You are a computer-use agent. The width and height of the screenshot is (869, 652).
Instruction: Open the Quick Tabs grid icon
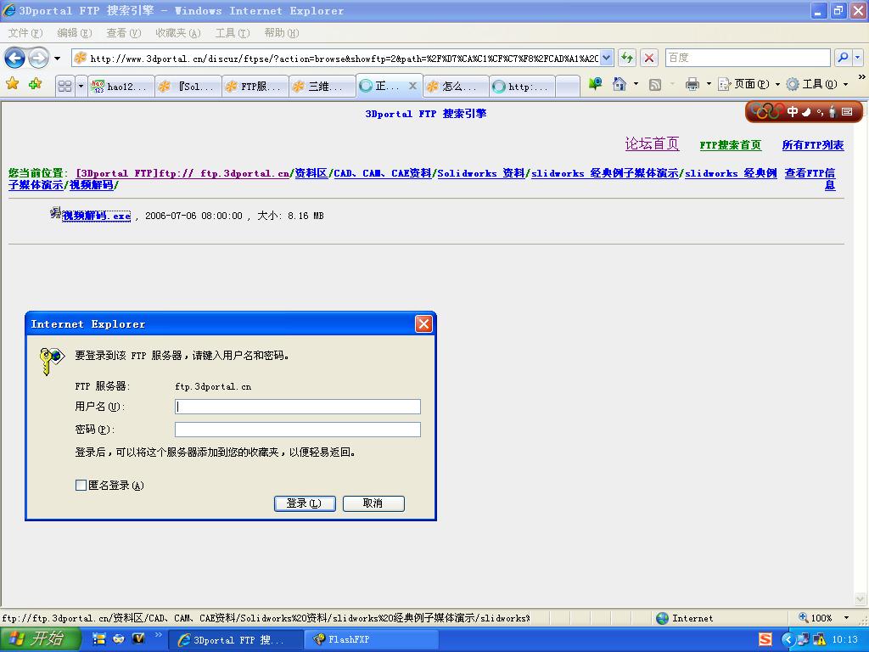(x=64, y=86)
